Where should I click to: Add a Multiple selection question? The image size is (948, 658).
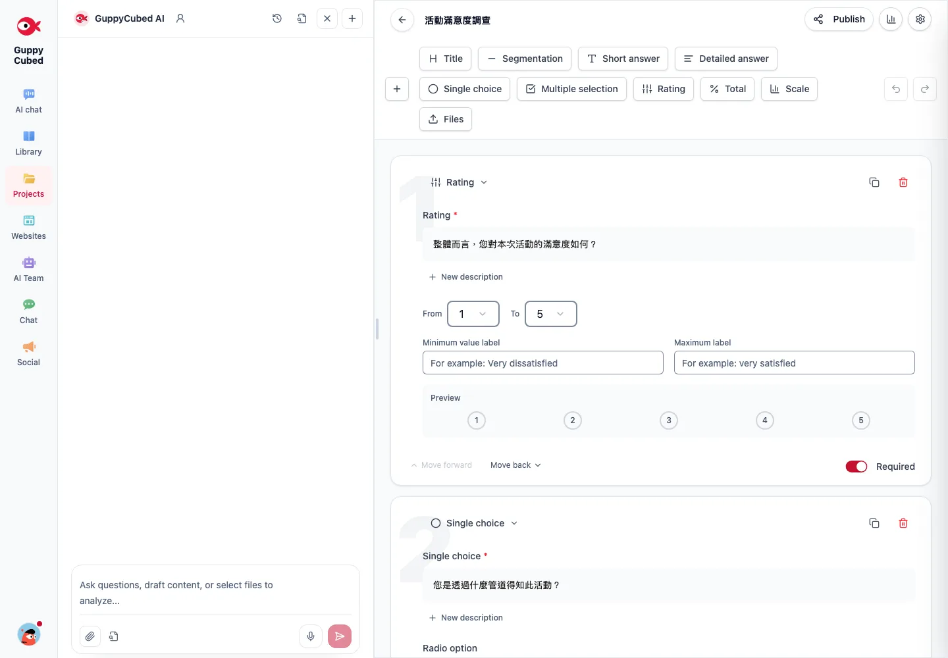pyautogui.click(x=571, y=89)
